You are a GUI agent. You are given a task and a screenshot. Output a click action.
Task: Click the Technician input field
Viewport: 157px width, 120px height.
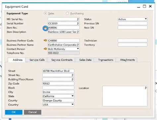pos(132,40)
